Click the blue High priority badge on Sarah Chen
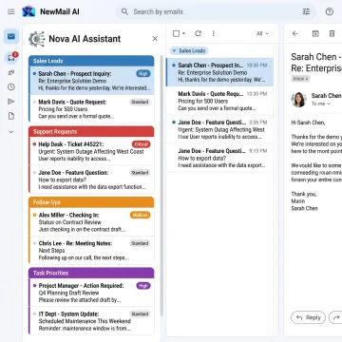342x342 pixels. point(143,74)
